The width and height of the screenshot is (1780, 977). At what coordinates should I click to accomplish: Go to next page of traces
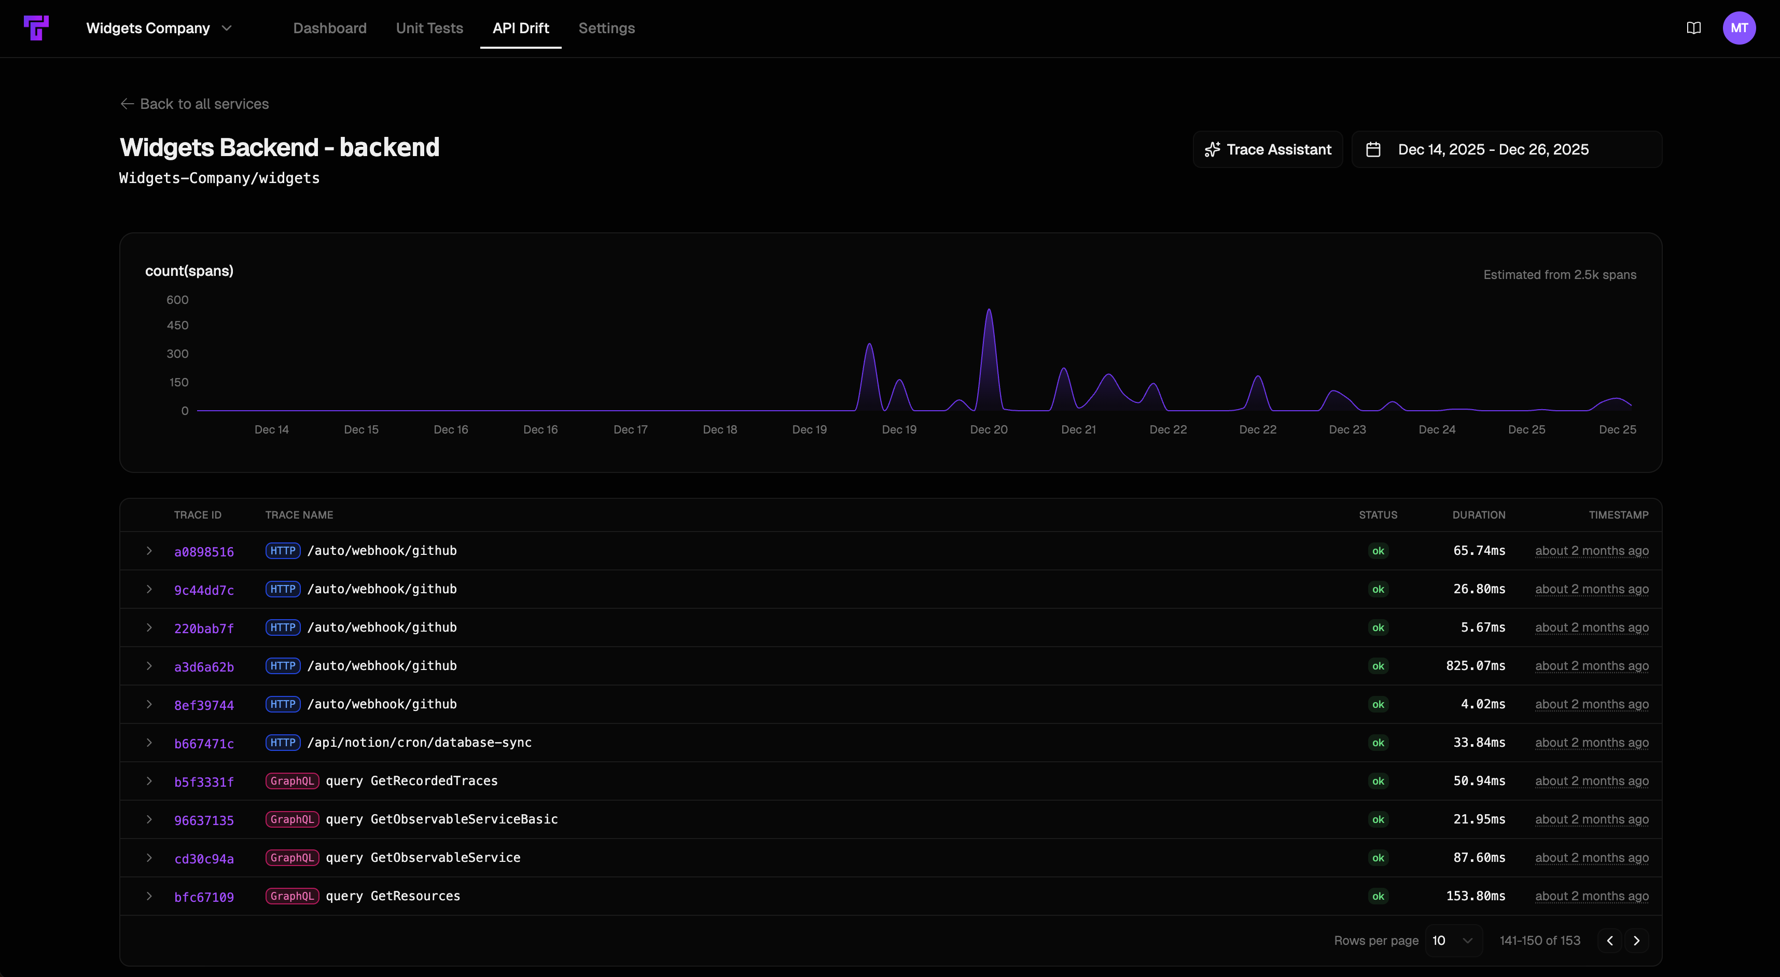(1636, 940)
